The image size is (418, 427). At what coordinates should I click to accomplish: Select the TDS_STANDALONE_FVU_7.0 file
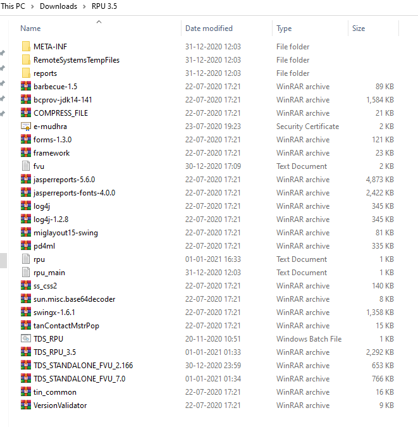click(x=79, y=379)
